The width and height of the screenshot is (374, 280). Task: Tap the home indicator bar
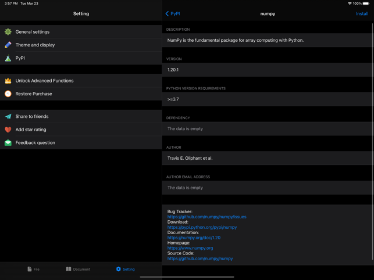click(187, 277)
